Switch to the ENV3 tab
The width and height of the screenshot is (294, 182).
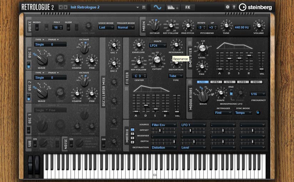(256, 82)
